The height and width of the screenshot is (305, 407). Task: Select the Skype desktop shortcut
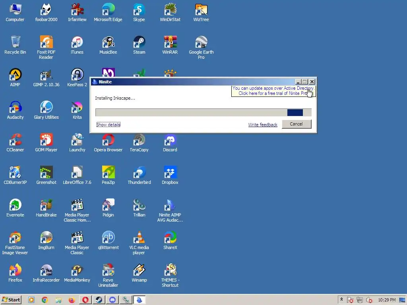[x=139, y=12]
